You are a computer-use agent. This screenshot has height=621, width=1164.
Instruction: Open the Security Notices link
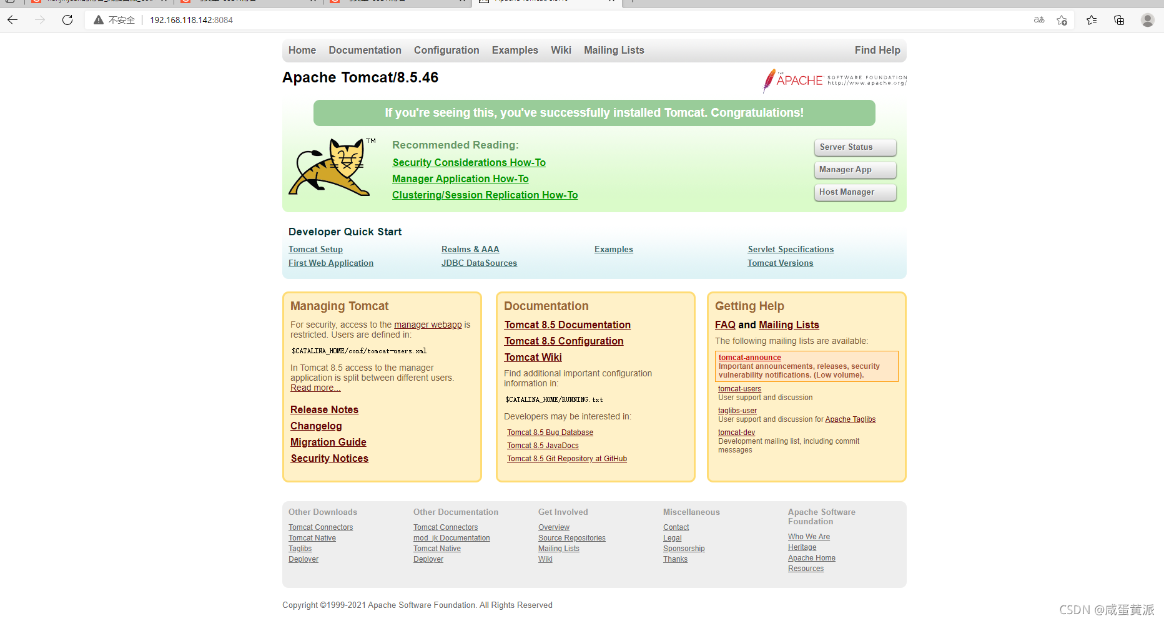coord(329,458)
